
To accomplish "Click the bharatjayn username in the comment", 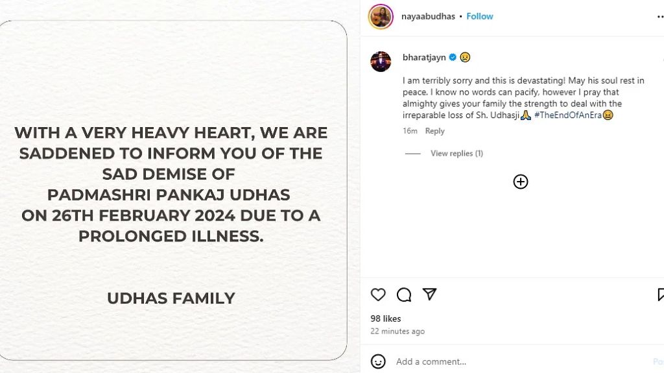I will point(424,57).
